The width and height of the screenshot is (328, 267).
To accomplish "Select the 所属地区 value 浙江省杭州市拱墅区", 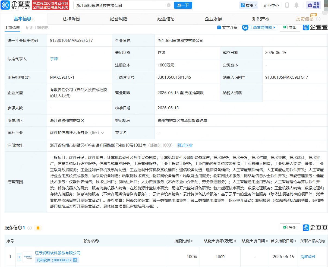I will (x=67, y=120).
